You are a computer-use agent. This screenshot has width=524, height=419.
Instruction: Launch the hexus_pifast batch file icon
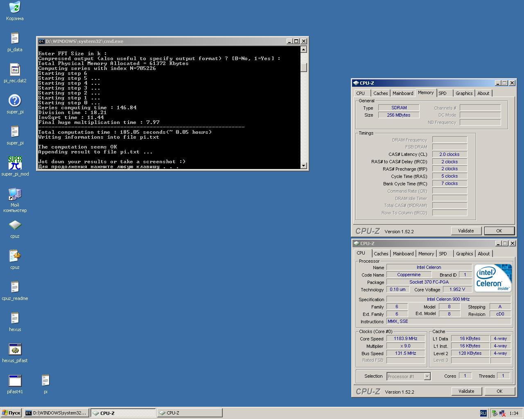[x=15, y=349]
